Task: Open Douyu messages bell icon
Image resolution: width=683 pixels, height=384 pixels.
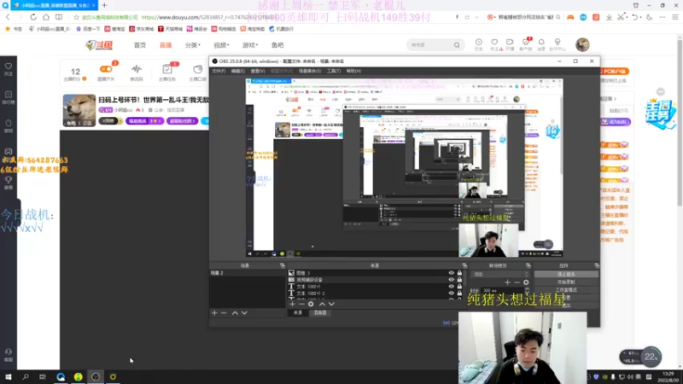Action: pos(541,42)
